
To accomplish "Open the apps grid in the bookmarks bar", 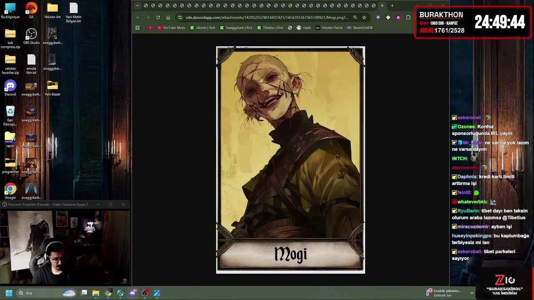I will click(x=138, y=27).
